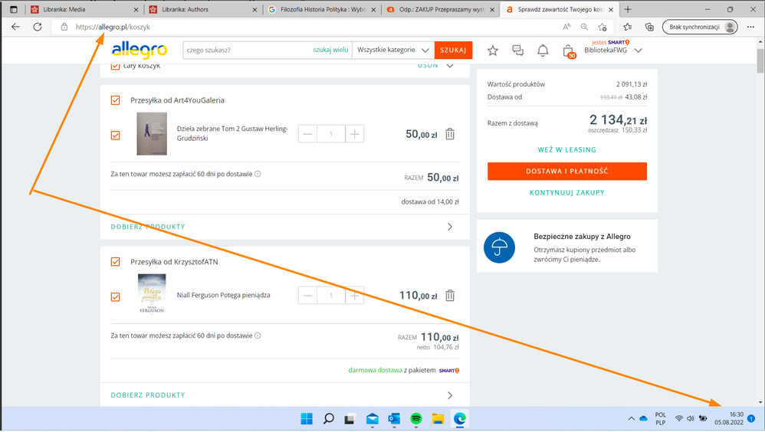Open the browser tab actions menu icon
Viewport: 765px width, 432px height.
point(14,9)
